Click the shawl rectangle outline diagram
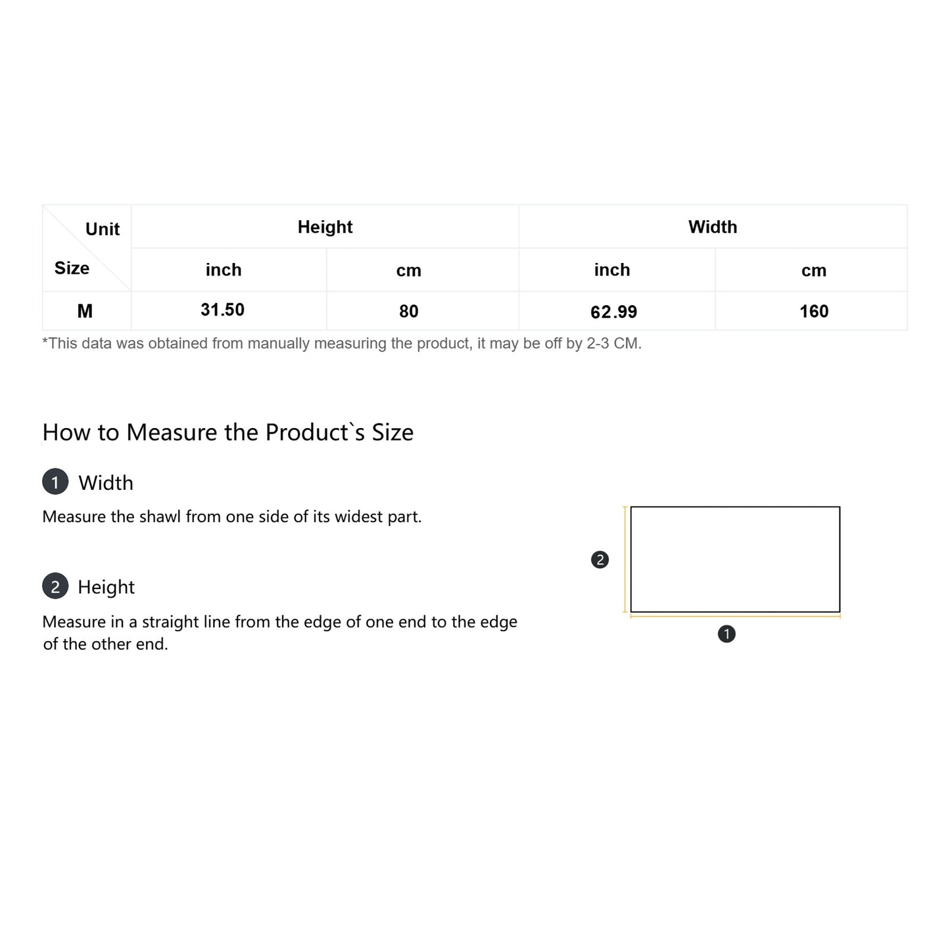950x950 pixels. pyautogui.click(x=735, y=559)
